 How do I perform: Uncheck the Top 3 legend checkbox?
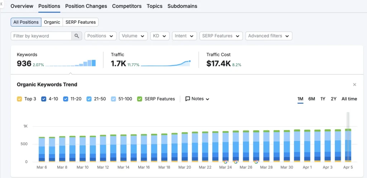[19, 99]
